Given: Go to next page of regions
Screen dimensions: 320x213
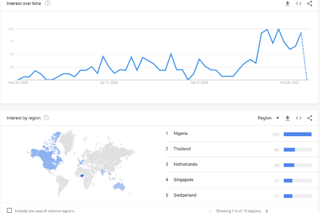Looking at the screenshot, I should point(267,211).
